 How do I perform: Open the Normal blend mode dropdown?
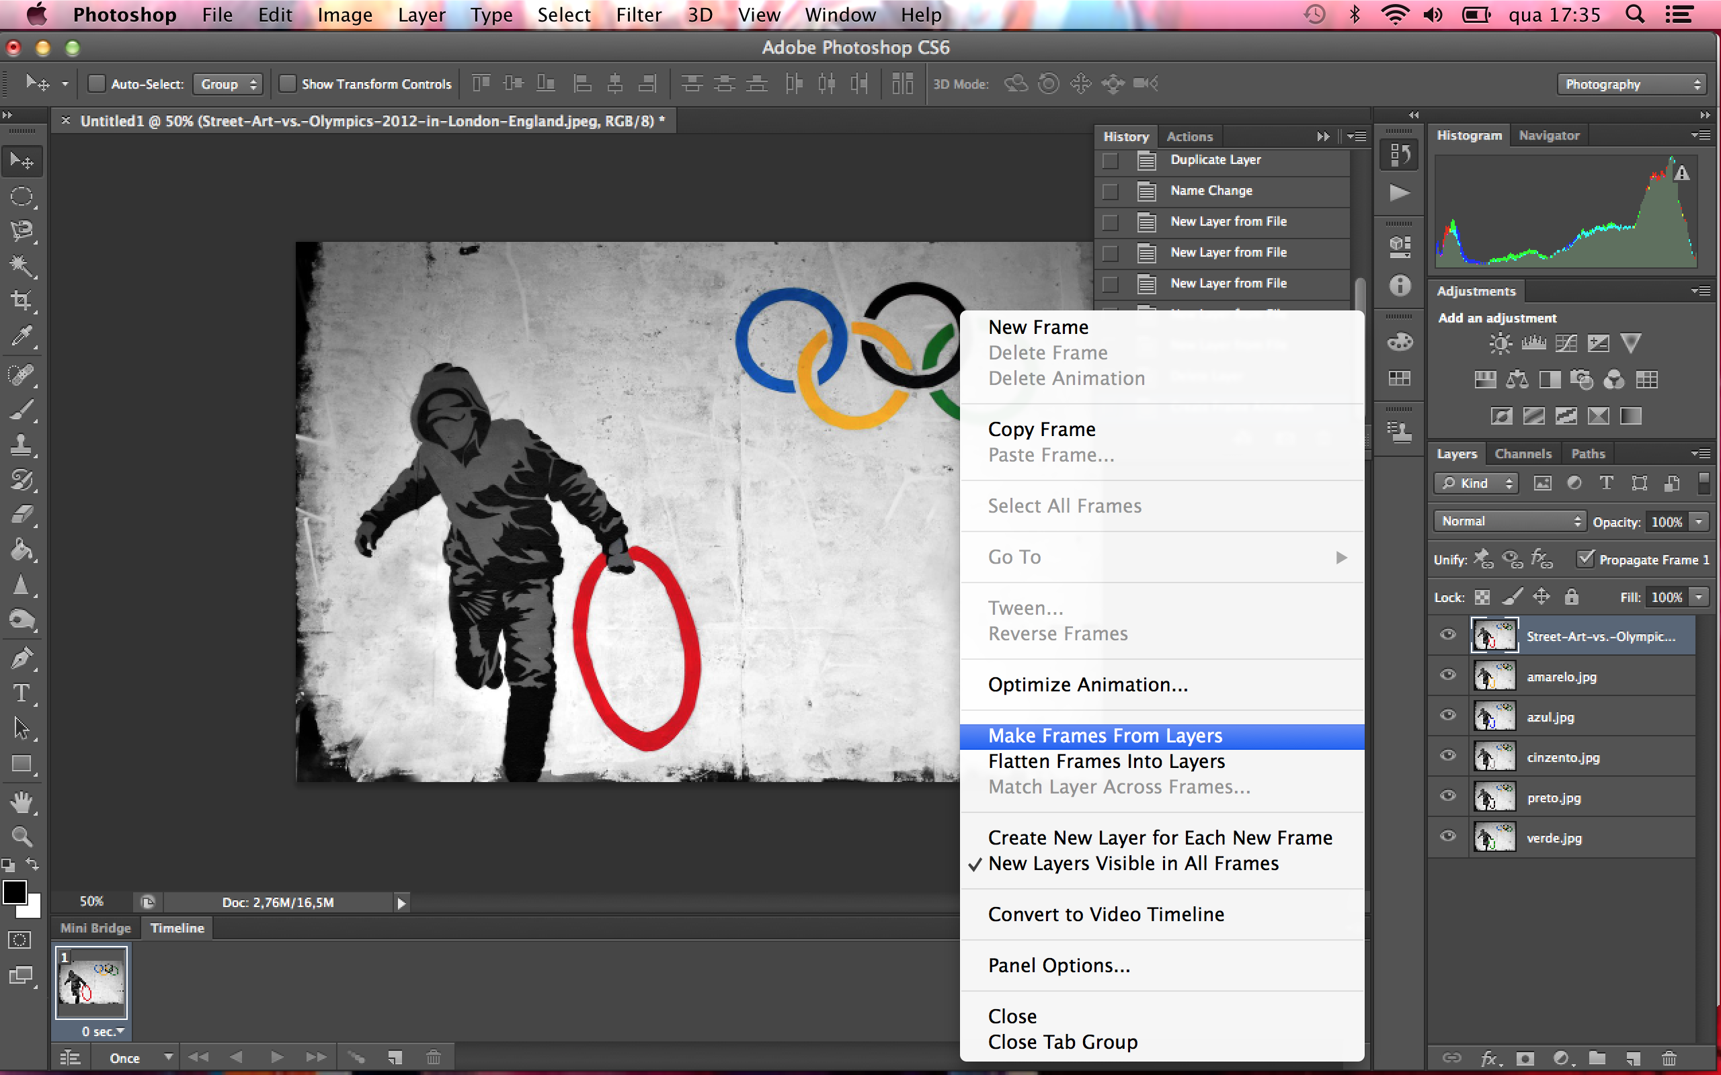coord(1509,521)
